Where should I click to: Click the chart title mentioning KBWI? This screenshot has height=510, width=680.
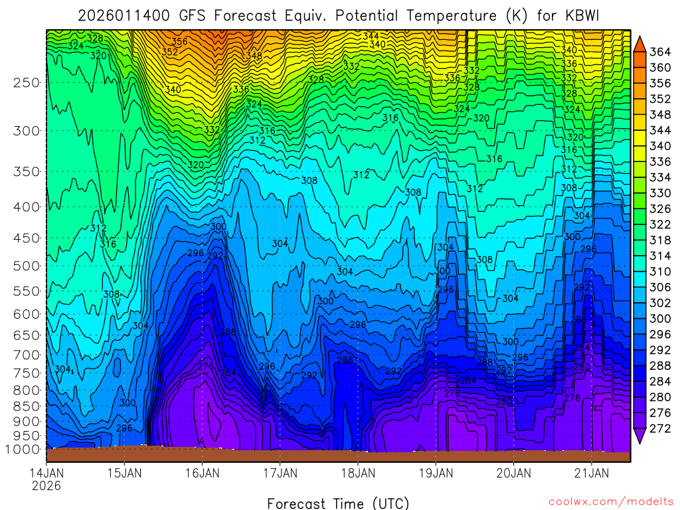point(339,16)
